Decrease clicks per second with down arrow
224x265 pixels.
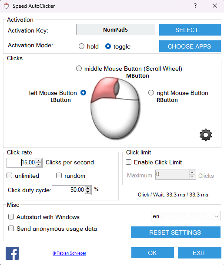point(39,164)
